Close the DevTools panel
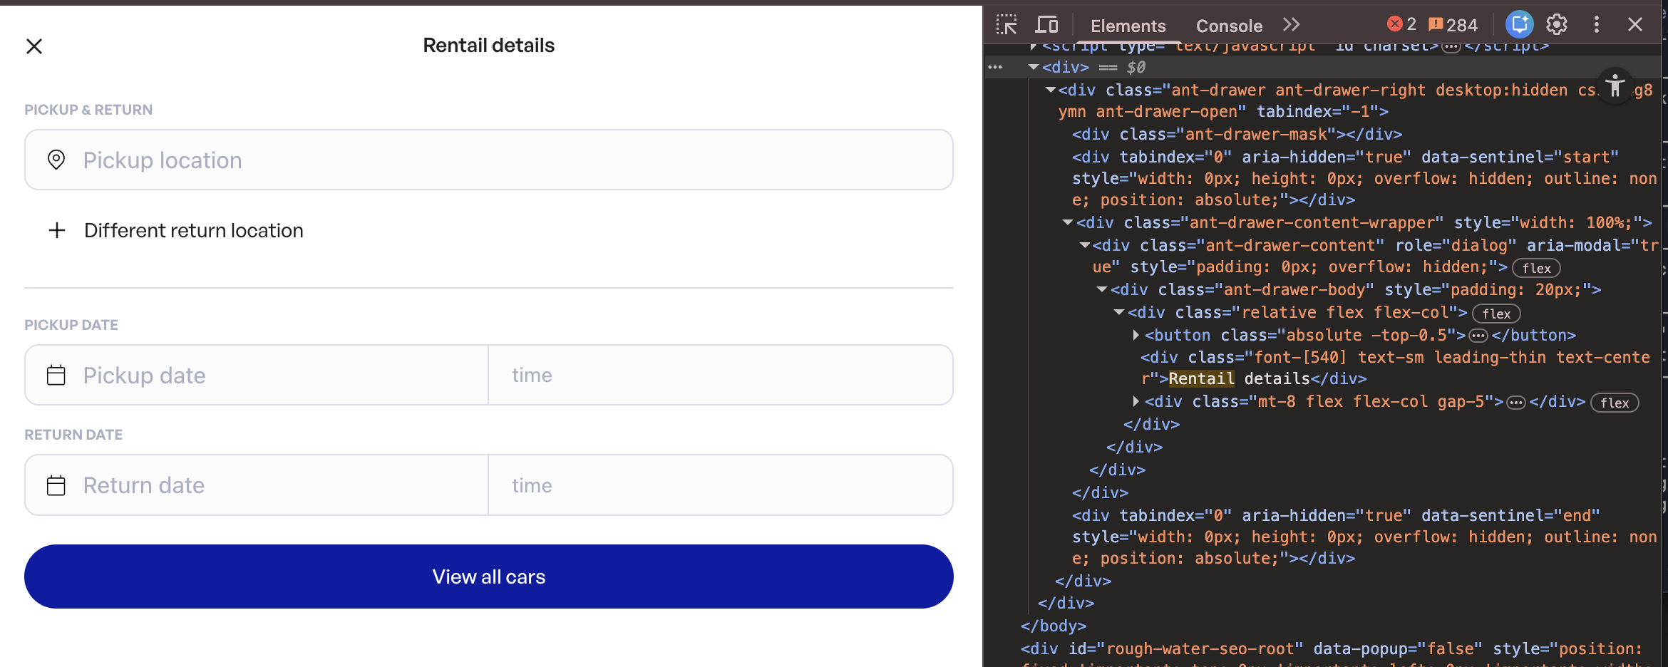Viewport: 1668px width, 667px height. (x=1635, y=24)
